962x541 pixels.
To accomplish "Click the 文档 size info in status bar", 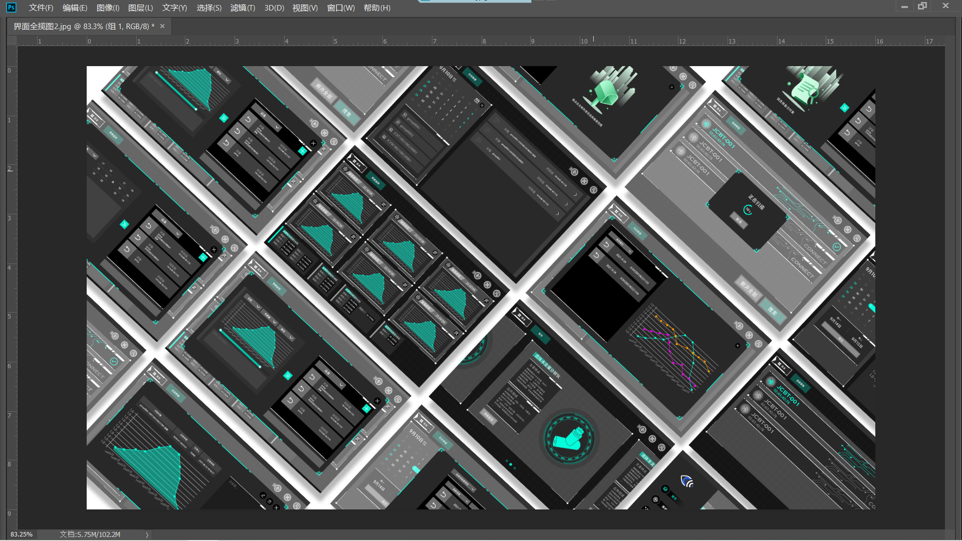I will coord(90,534).
